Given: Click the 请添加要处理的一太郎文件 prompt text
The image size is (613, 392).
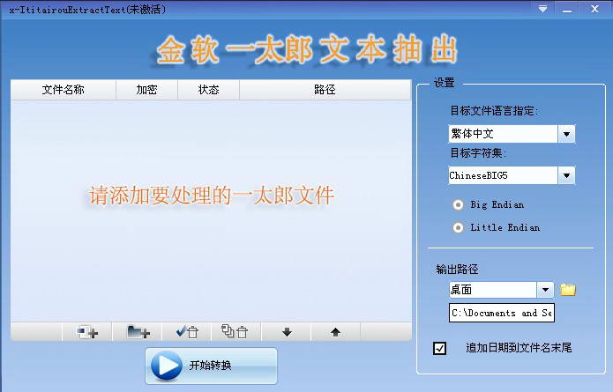Looking at the screenshot, I should pyautogui.click(x=212, y=196).
